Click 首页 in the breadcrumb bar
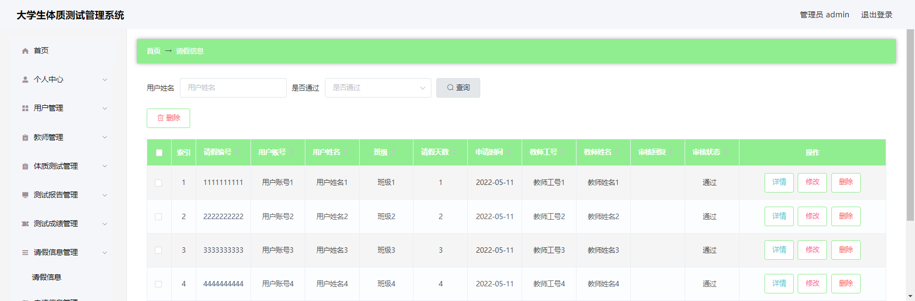This screenshot has height=301, width=915. (154, 51)
